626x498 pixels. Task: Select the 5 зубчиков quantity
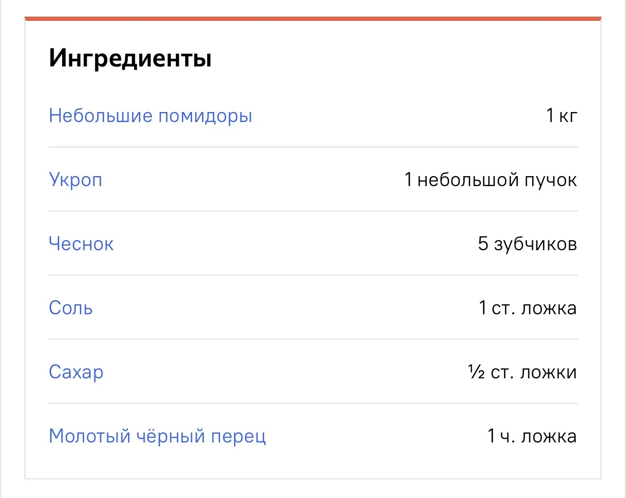527,244
